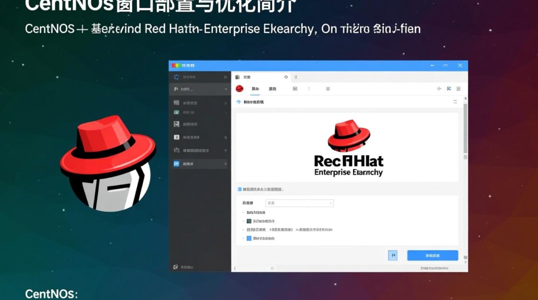Click the building-shaped icon in the sidebar
Screen dimensions: 538x300
click(x=176, y=150)
